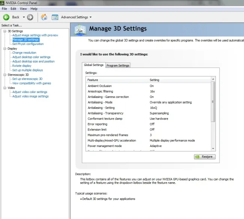The width and height of the screenshot is (244, 219).
Task: Click the settings list vertical scrollbar
Action: coord(213,101)
